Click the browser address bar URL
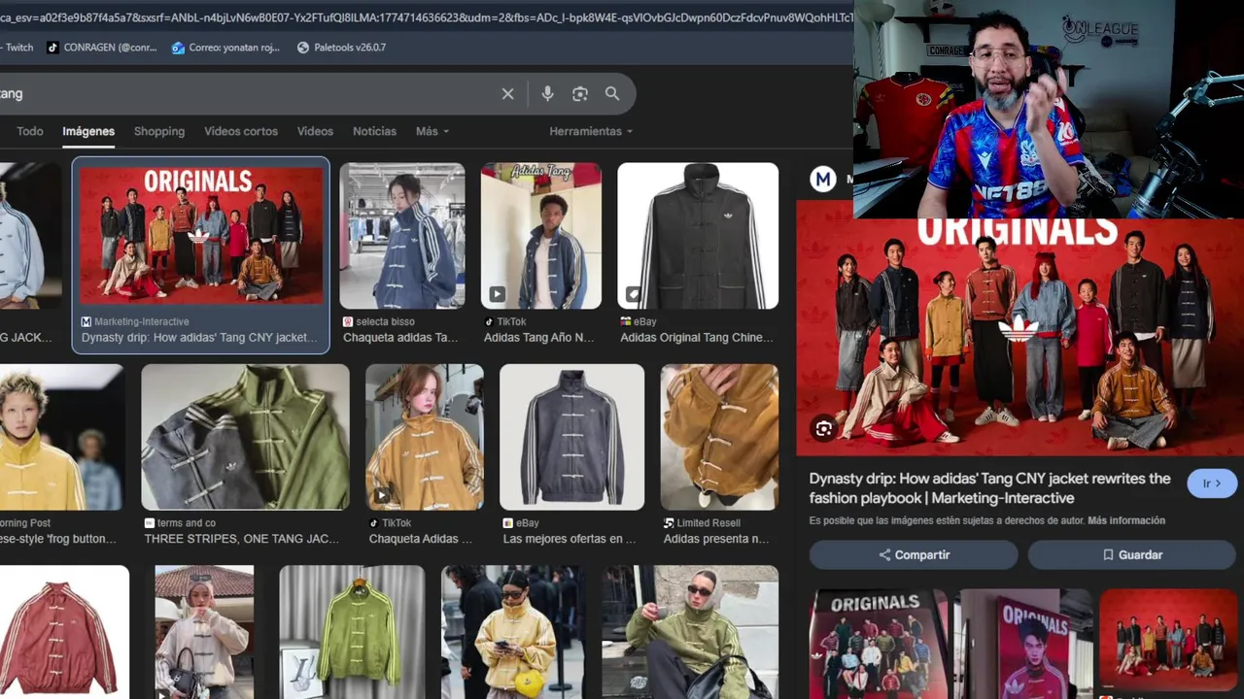This screenshot has height=699, width=1244. 426,17
